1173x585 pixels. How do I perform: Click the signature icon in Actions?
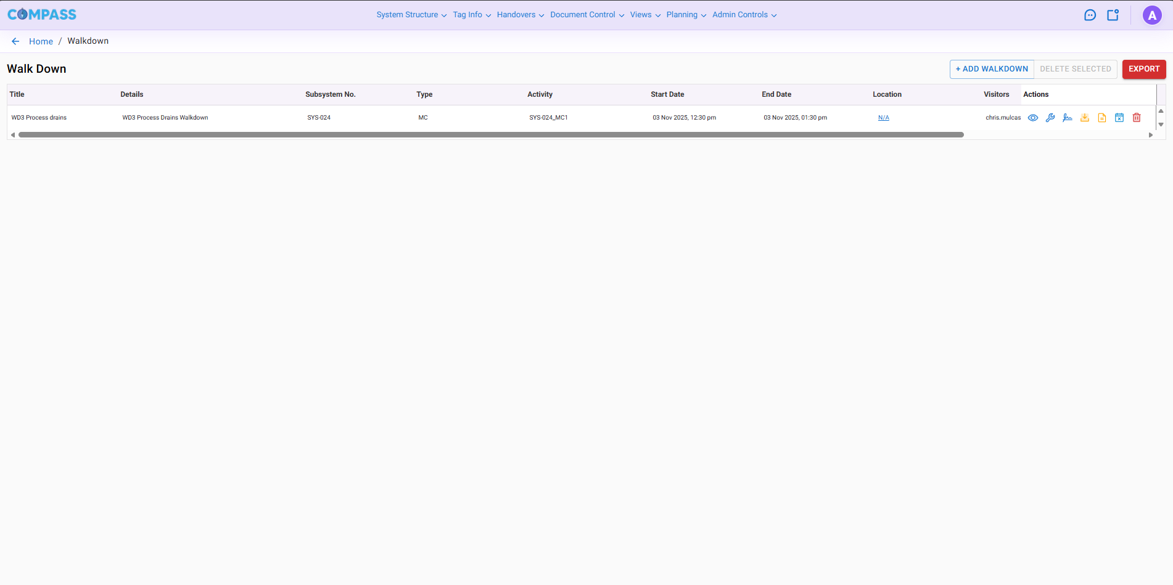pyautogui.click(x=1067, y=118)
